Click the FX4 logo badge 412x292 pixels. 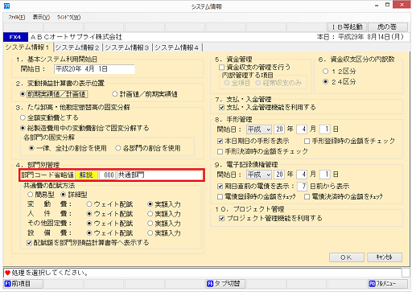pyautogui.click(x=15, y=37)
